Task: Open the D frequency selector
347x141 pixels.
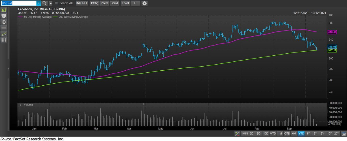Action: point(135,3)
